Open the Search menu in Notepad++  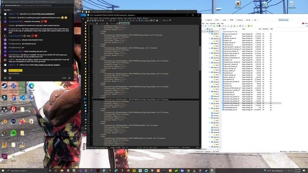[96, 18]
